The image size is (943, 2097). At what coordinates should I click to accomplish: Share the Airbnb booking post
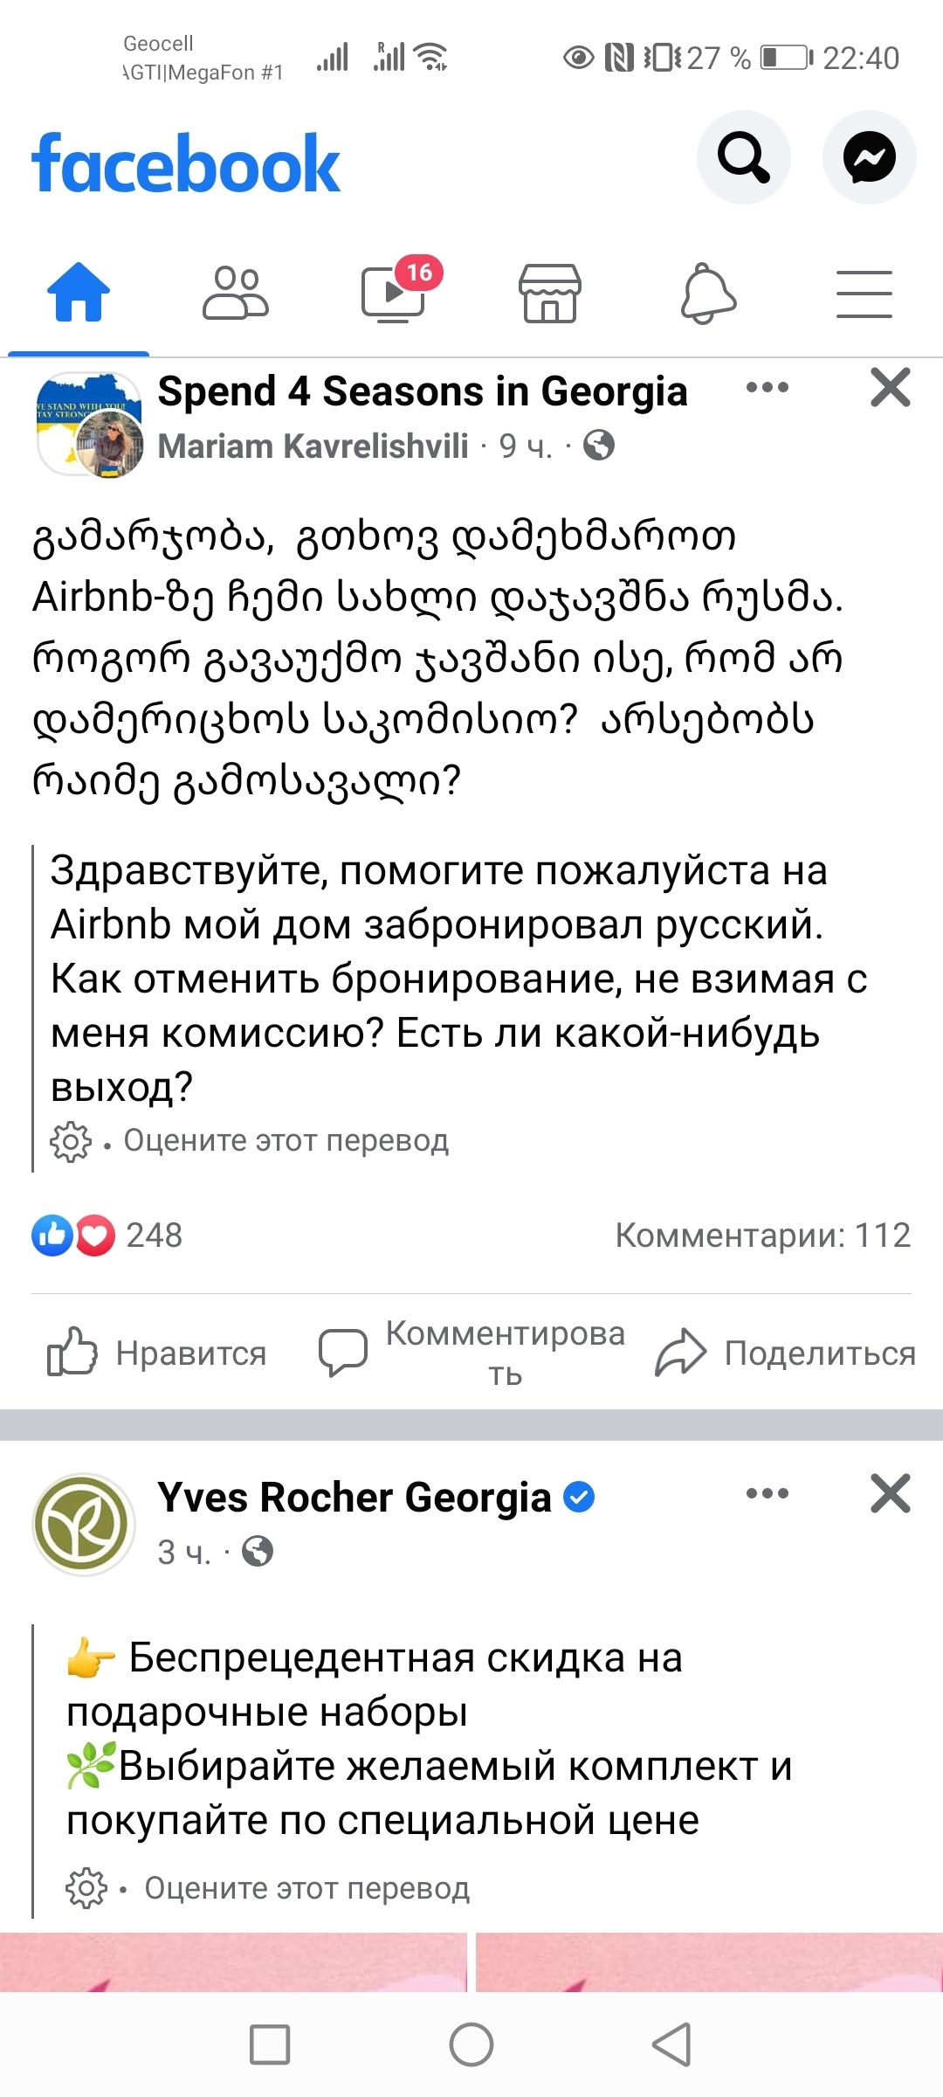[x=786, y=1353]
